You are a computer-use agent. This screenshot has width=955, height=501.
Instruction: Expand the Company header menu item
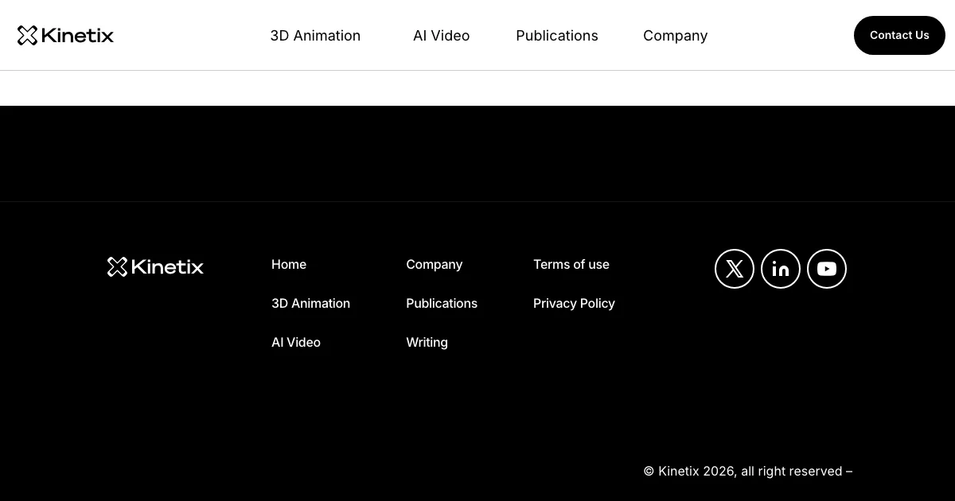[x=675, y=36]
